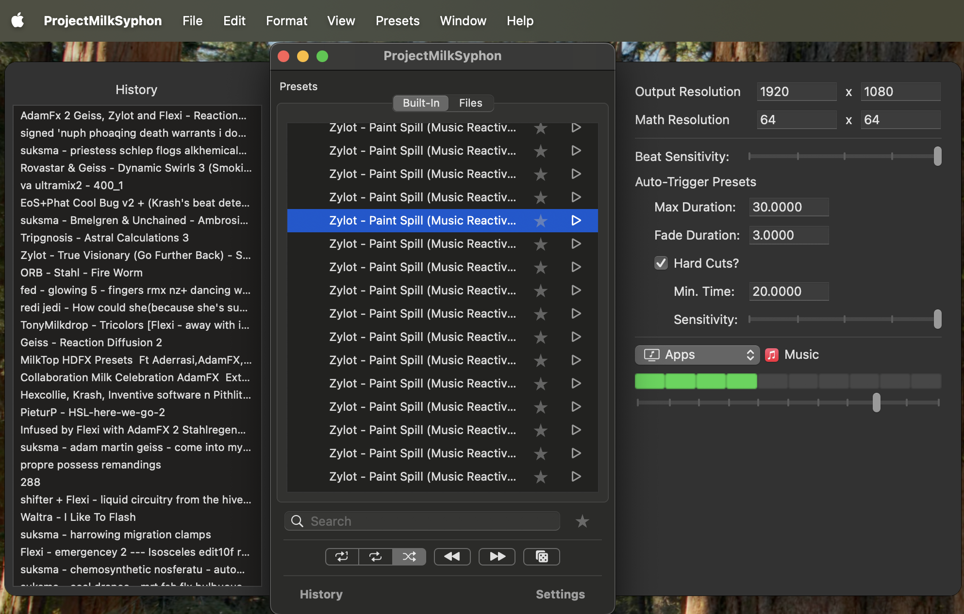Click the magnifying glass search icon
This screenshot has height=614, width=964.
click(x=297, y=521)
